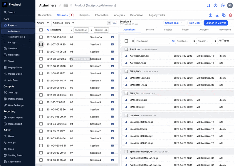Switch to list view icon
The width and height of the screenshot is (235, 166).
109,23
